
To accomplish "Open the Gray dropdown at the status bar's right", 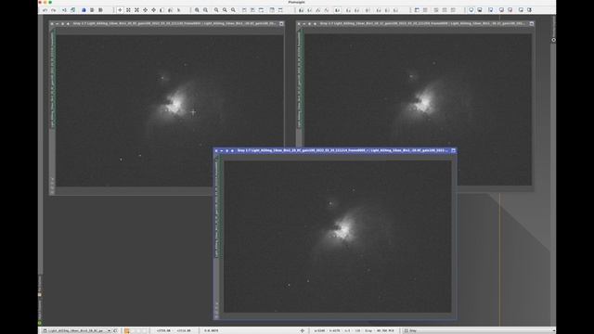I will coord(479,330).
